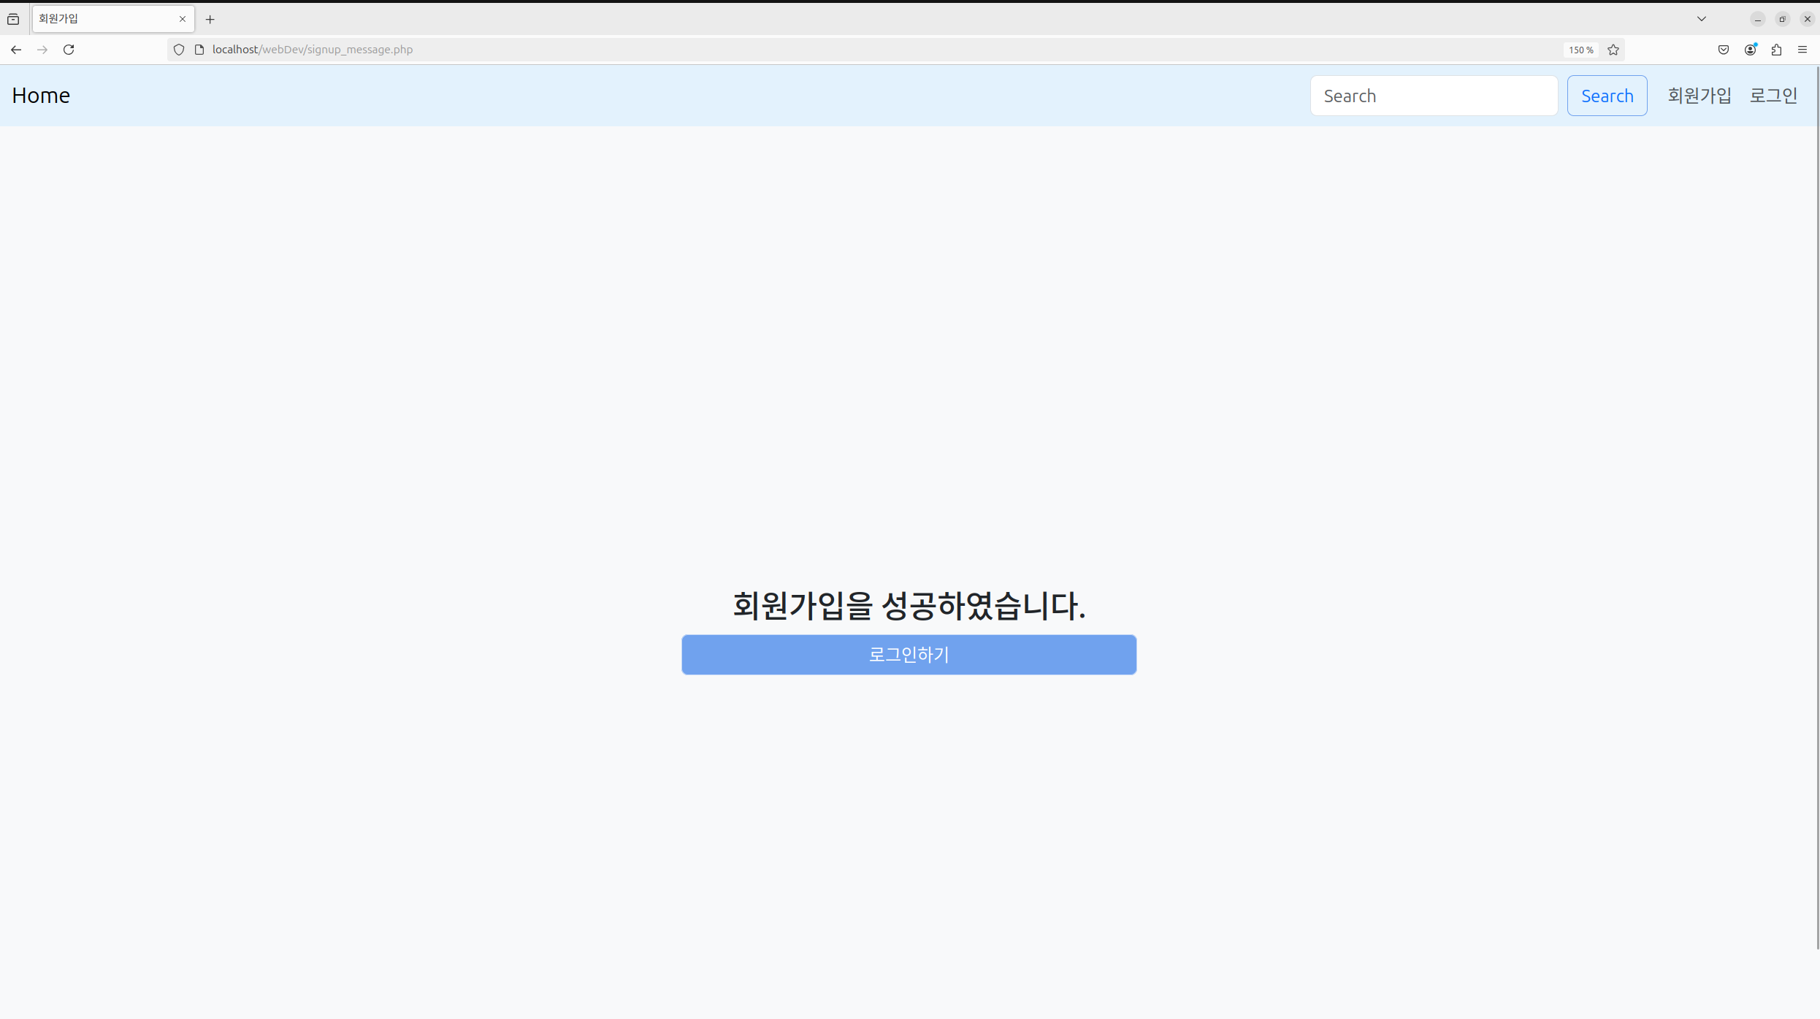Toggle the bookmark star for this page
Screen dimensions: 1820x1019
click(1613, 49)
